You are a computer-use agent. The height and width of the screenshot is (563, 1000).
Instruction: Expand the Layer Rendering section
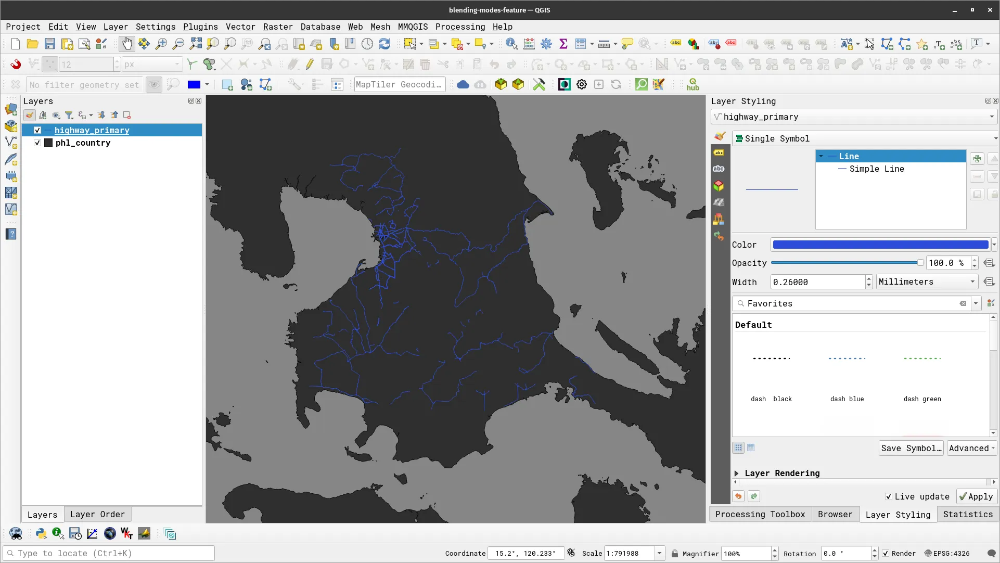pyautogui.click(x=736, y=473)
